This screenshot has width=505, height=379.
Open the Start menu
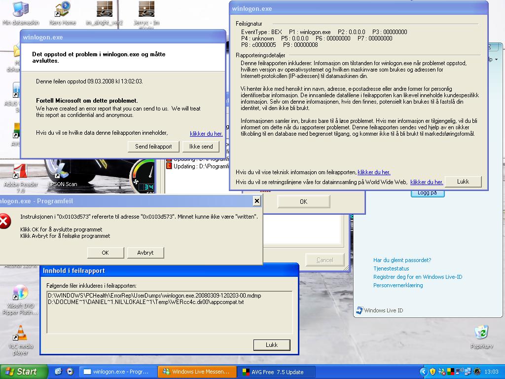[24, 372]
